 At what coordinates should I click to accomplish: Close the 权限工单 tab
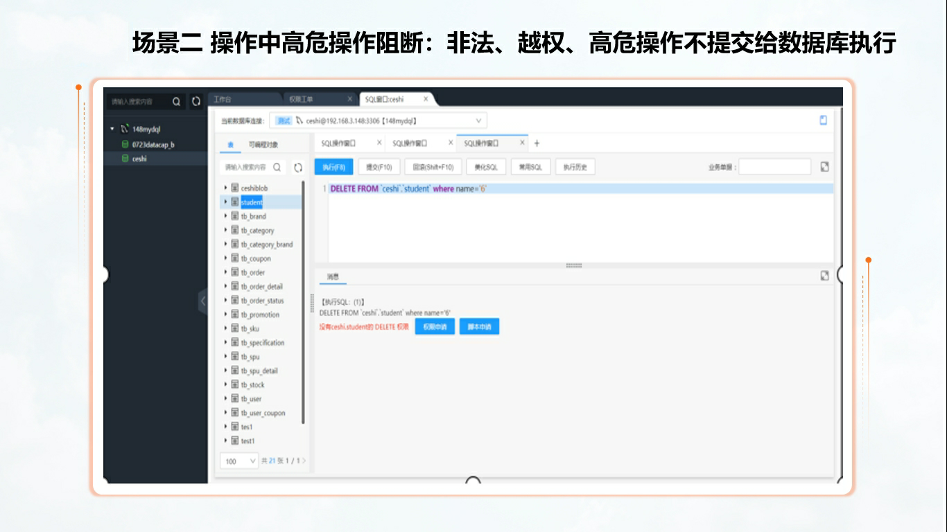pyautogui.click(x=349, y=99)
